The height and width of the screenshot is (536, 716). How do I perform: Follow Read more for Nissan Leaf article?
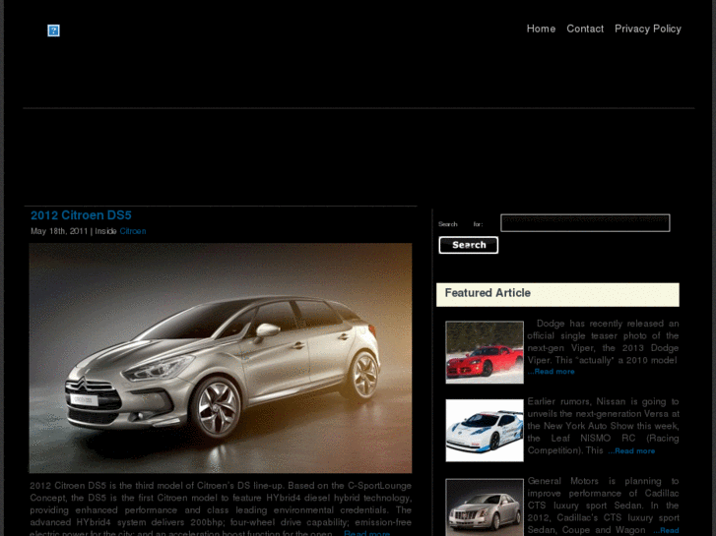pos(631,451)
